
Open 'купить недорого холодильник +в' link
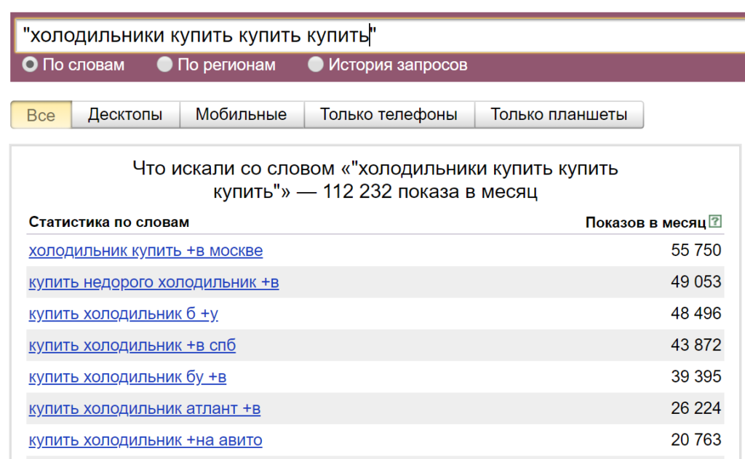(154, 282)
